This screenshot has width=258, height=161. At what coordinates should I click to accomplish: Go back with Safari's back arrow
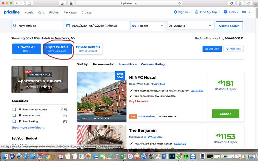coord(17,3)
